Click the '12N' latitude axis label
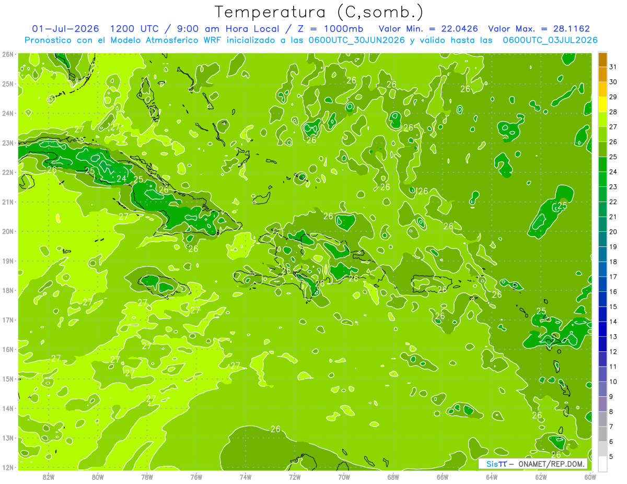Image resolution: width=627 pixels, height=484 pixels. click(x=8, y=467)
